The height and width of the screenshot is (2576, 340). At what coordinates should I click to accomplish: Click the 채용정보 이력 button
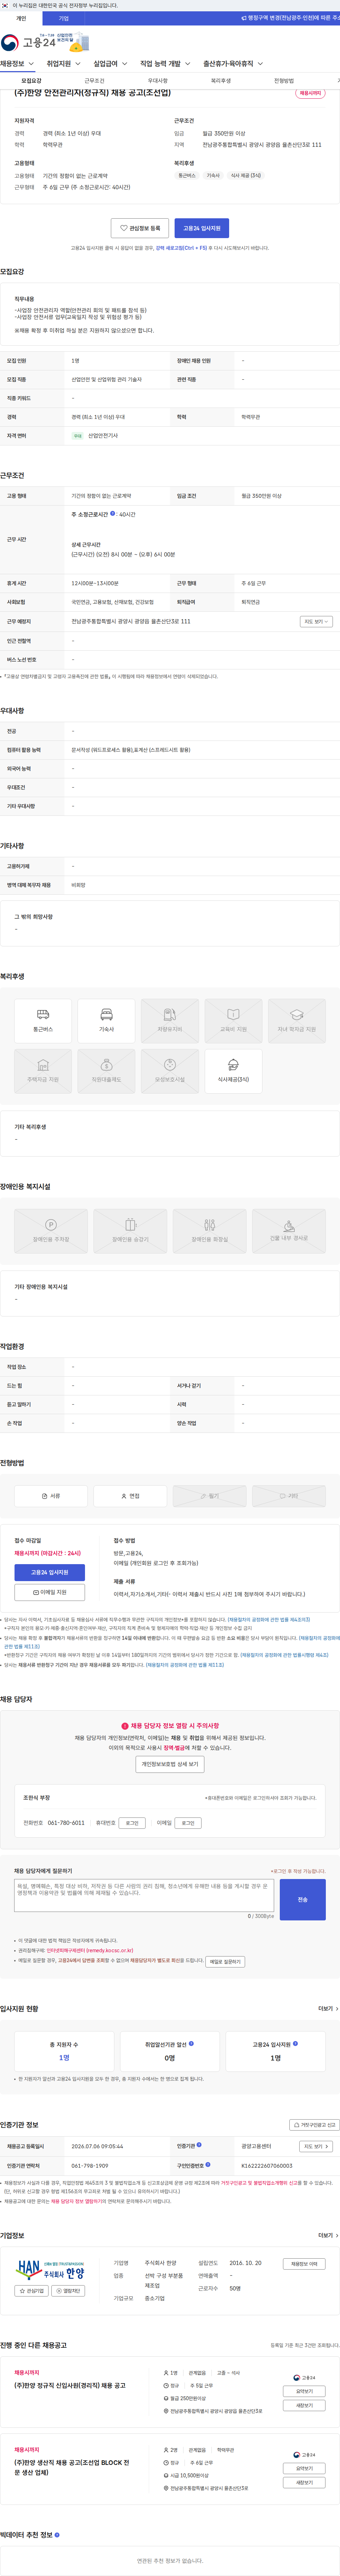coord(303,2264)
